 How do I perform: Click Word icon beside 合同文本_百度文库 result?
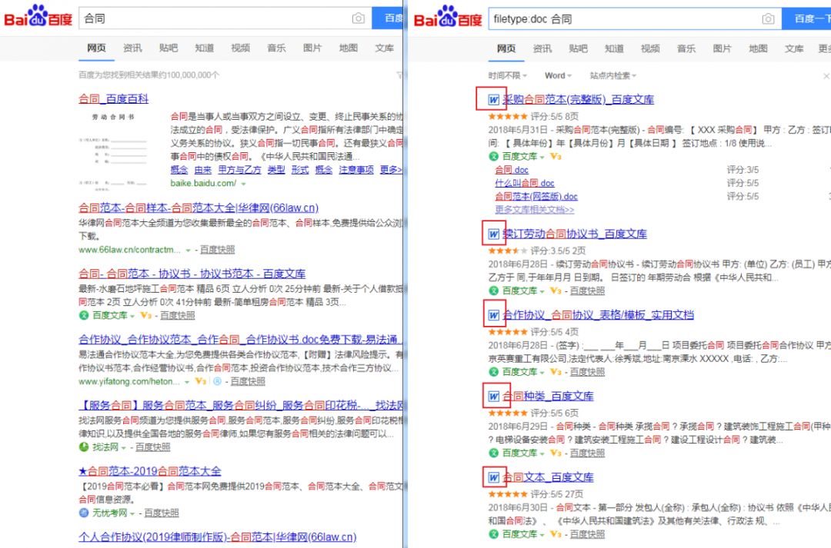pos(493,477)
